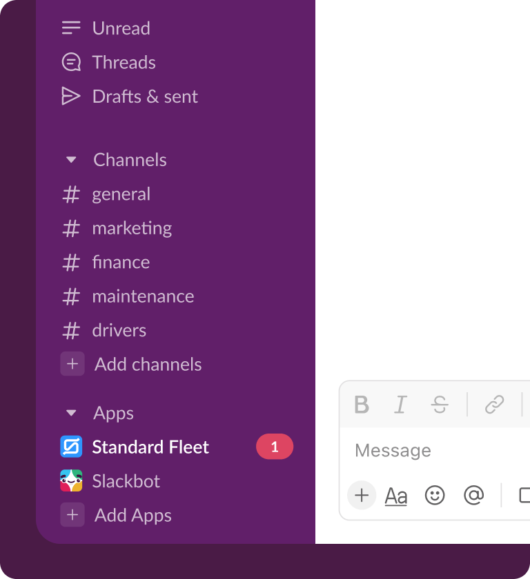Show text formatting options with the Aa button
This screenshot has height=579, width=530.
pos(395,496)
